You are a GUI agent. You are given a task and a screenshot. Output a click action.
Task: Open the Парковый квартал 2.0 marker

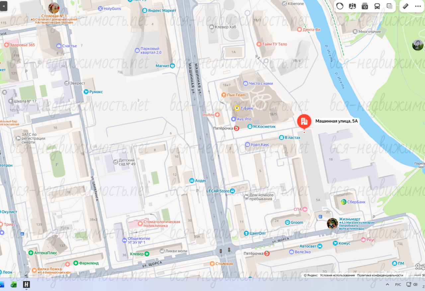click(x=137, y=50)
